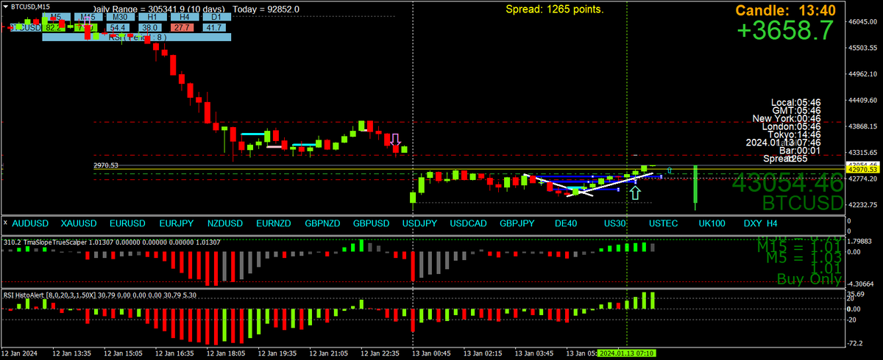Click the Daily Range text
The height and width of the screenshot is (360, 883).
160,8
